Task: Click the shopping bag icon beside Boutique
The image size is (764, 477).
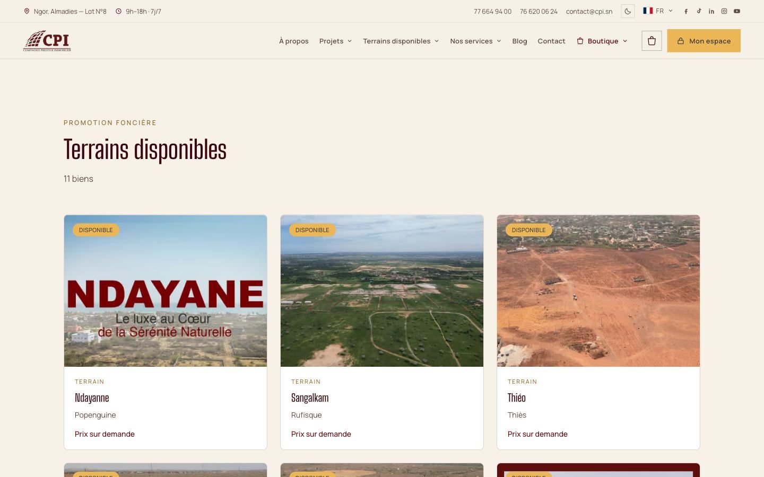Action: coord(580,41)
